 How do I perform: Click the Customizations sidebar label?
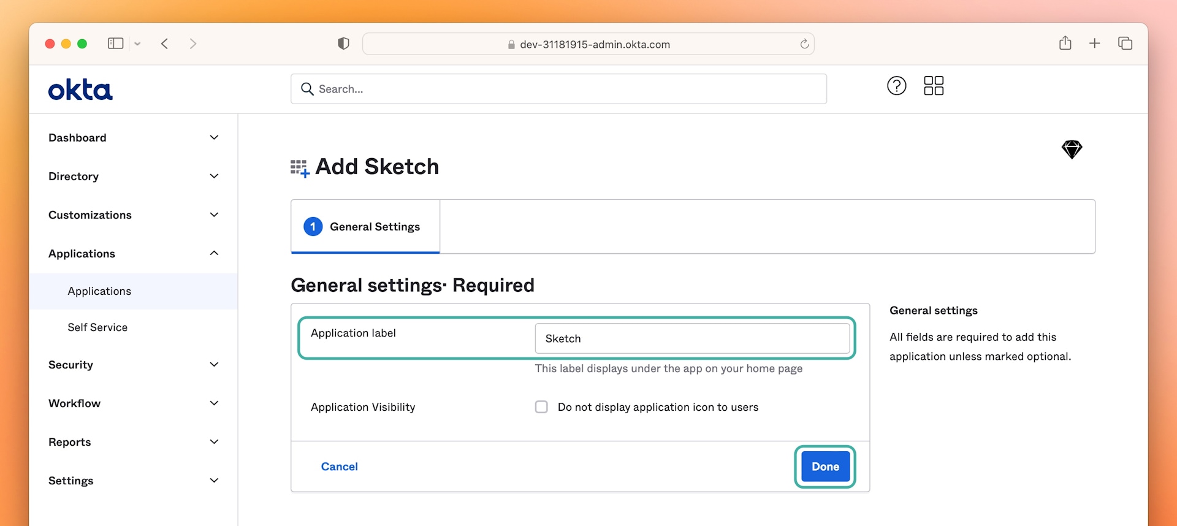(90, 215)
